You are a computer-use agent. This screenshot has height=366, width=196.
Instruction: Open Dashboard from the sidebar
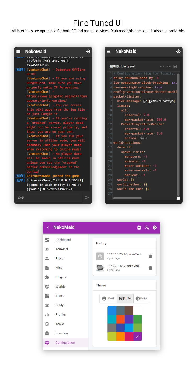tap(65, 240)
